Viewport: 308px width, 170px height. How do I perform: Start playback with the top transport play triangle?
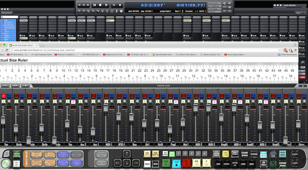(x=106, y=5)
